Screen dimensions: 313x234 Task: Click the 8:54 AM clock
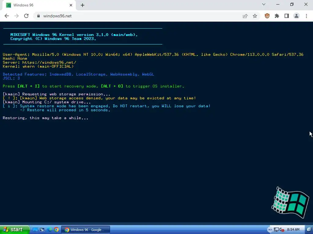pos(293,230)
